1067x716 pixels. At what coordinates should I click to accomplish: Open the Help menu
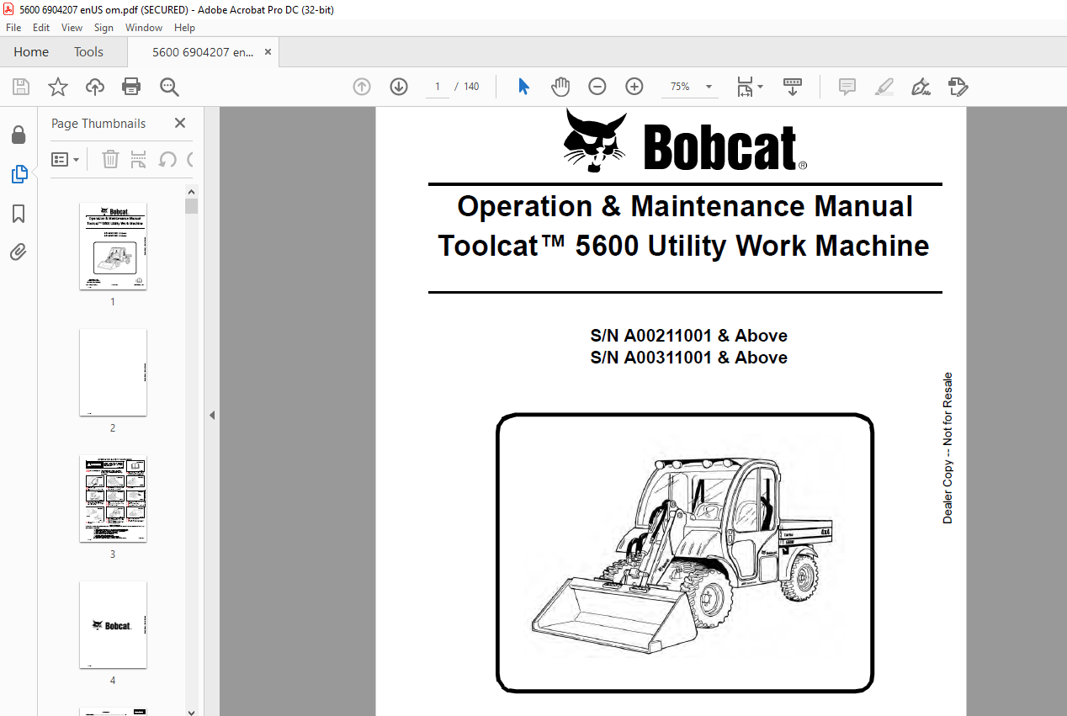click(184, 28)
